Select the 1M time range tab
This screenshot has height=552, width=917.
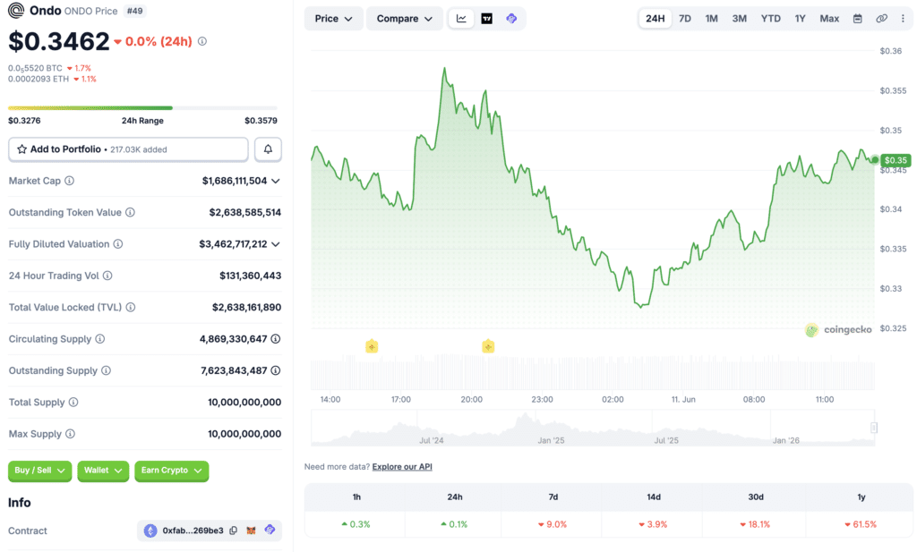tap(711, 19)
